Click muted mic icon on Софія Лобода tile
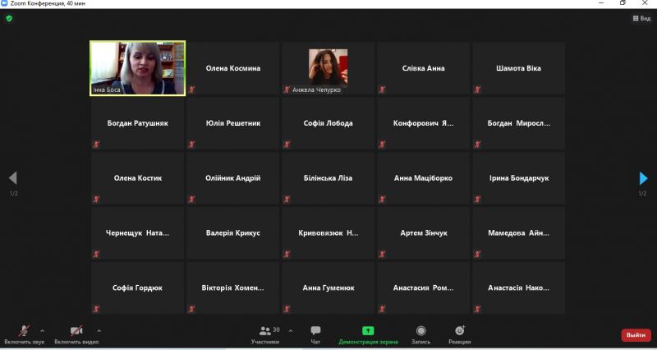Screen dimensions: 657x350 287,145
